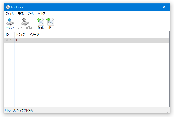Sort by the ドライブ column header
Image resolution: width=174 pixels, height=117 pixels.
coord(21,35)
